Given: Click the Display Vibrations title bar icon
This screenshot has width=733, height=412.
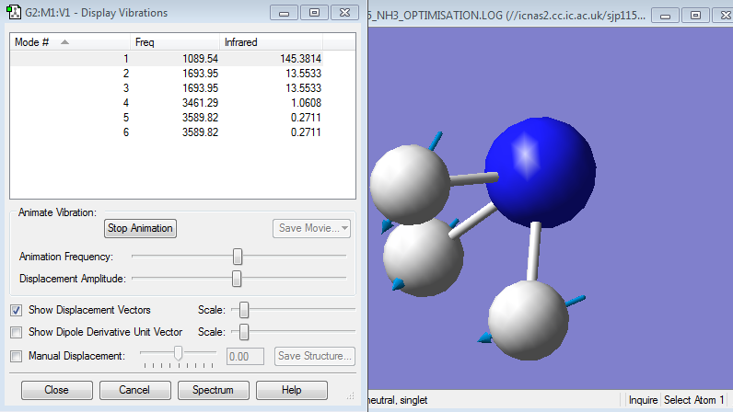Looking at the screenshot, I should 14,13.
